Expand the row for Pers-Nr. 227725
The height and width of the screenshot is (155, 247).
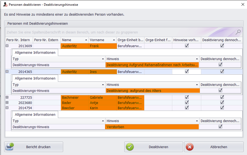click(7, 97)
